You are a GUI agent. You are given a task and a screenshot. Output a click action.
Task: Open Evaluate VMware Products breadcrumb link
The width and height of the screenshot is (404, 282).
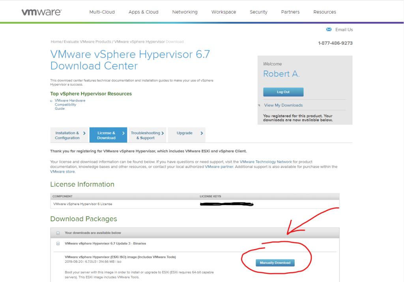click(87, 41)
